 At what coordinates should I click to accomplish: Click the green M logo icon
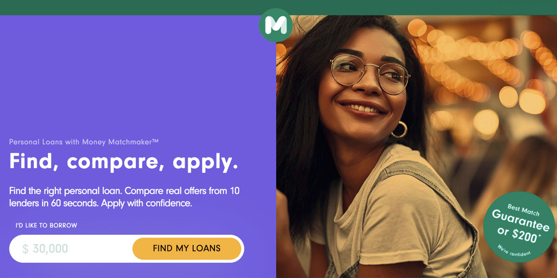point(276,25)
